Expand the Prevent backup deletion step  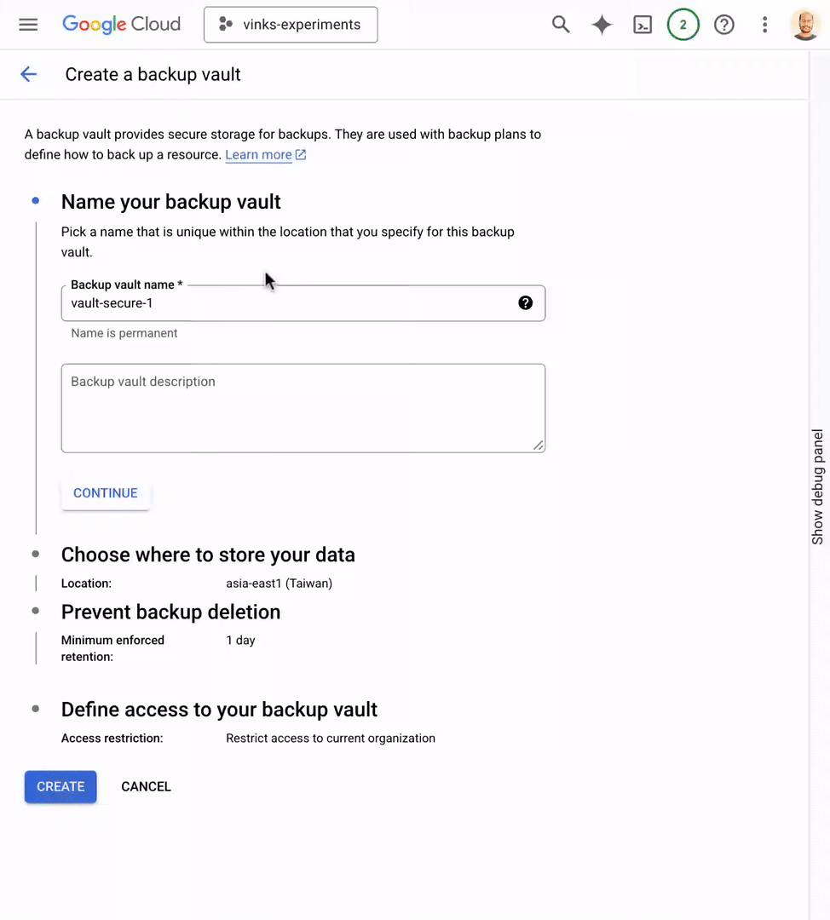pos(170,612)
